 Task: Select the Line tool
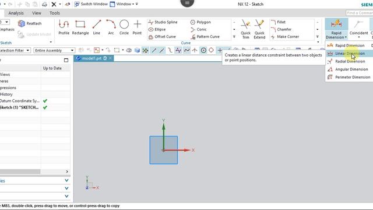97,27
